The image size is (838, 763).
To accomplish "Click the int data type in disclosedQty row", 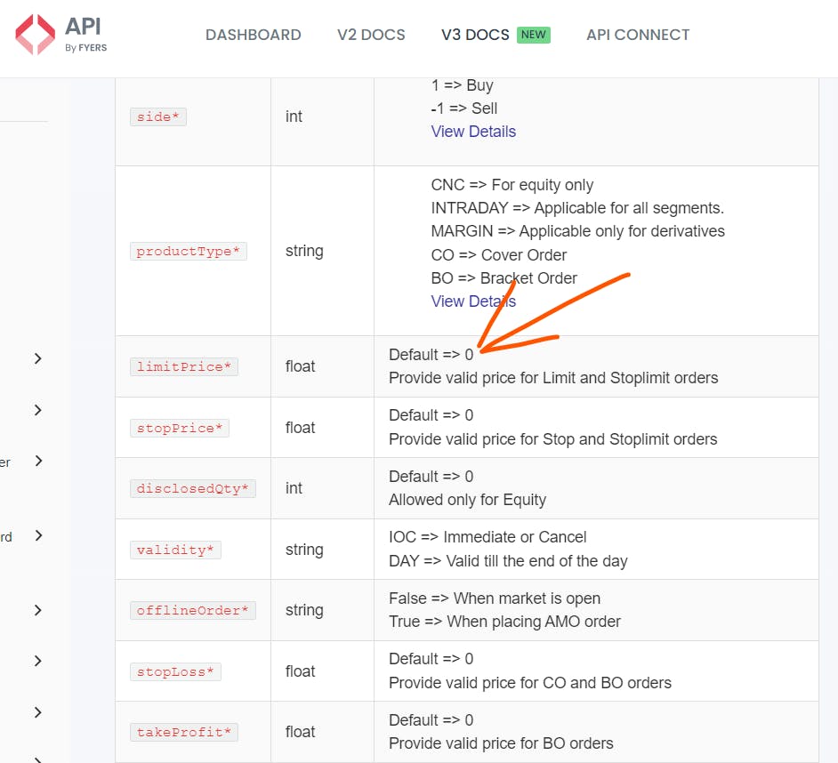I will pyautogui.click(x=294, y=488).
